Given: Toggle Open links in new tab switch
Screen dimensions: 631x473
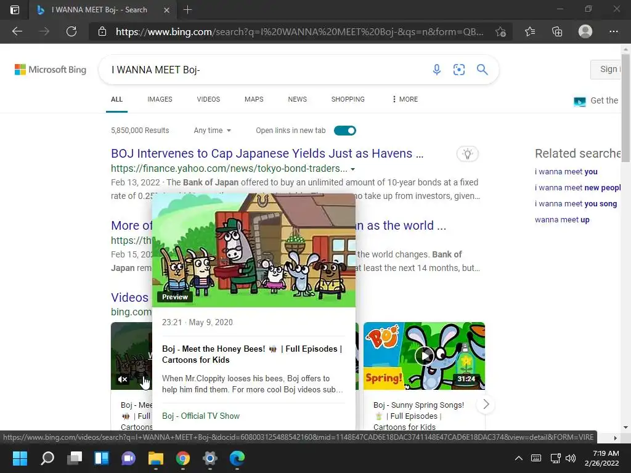Looking at the screenshot, I should pyautogui.click(x=345, y=131).
